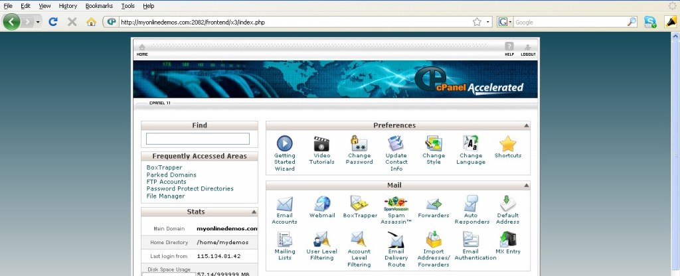Open Account Level Filtering icon
The width and height of the screenshot is (680, 276).
pos(359,240)
